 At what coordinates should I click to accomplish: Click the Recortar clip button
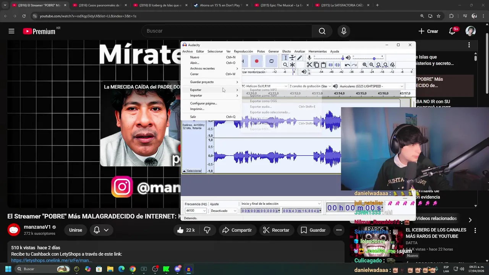pos(276,230)
